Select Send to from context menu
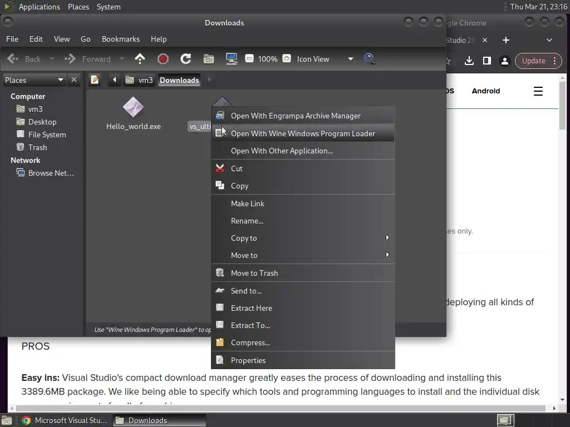Image resolution: width=570 pixels, height=427 pixels. click(303, 291)
